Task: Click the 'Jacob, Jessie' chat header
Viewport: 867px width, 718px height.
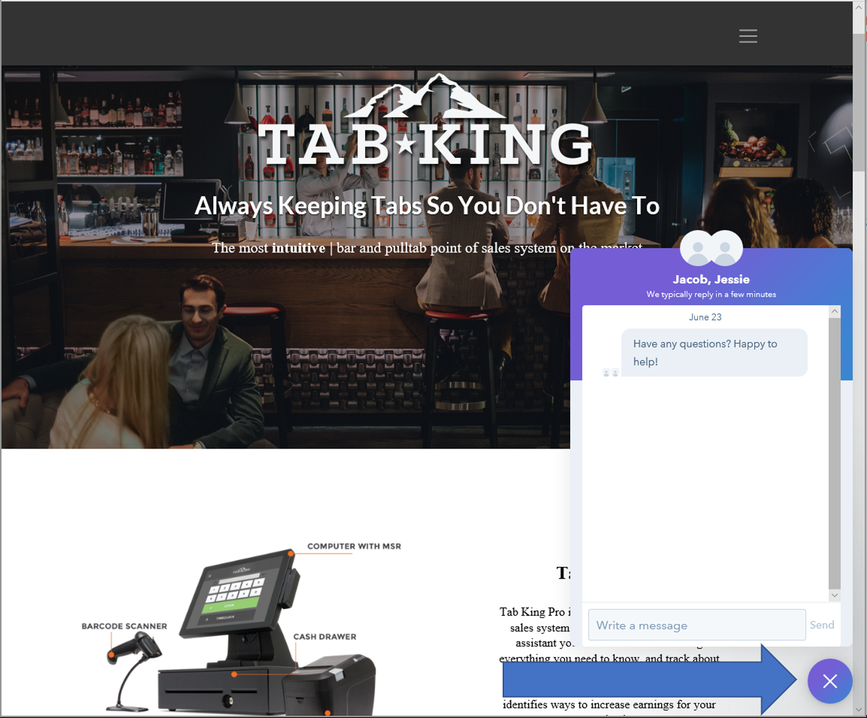Action: [712, 279]
